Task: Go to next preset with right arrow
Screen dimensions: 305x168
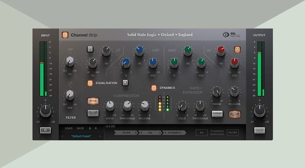Action: (x=100, y=136)
